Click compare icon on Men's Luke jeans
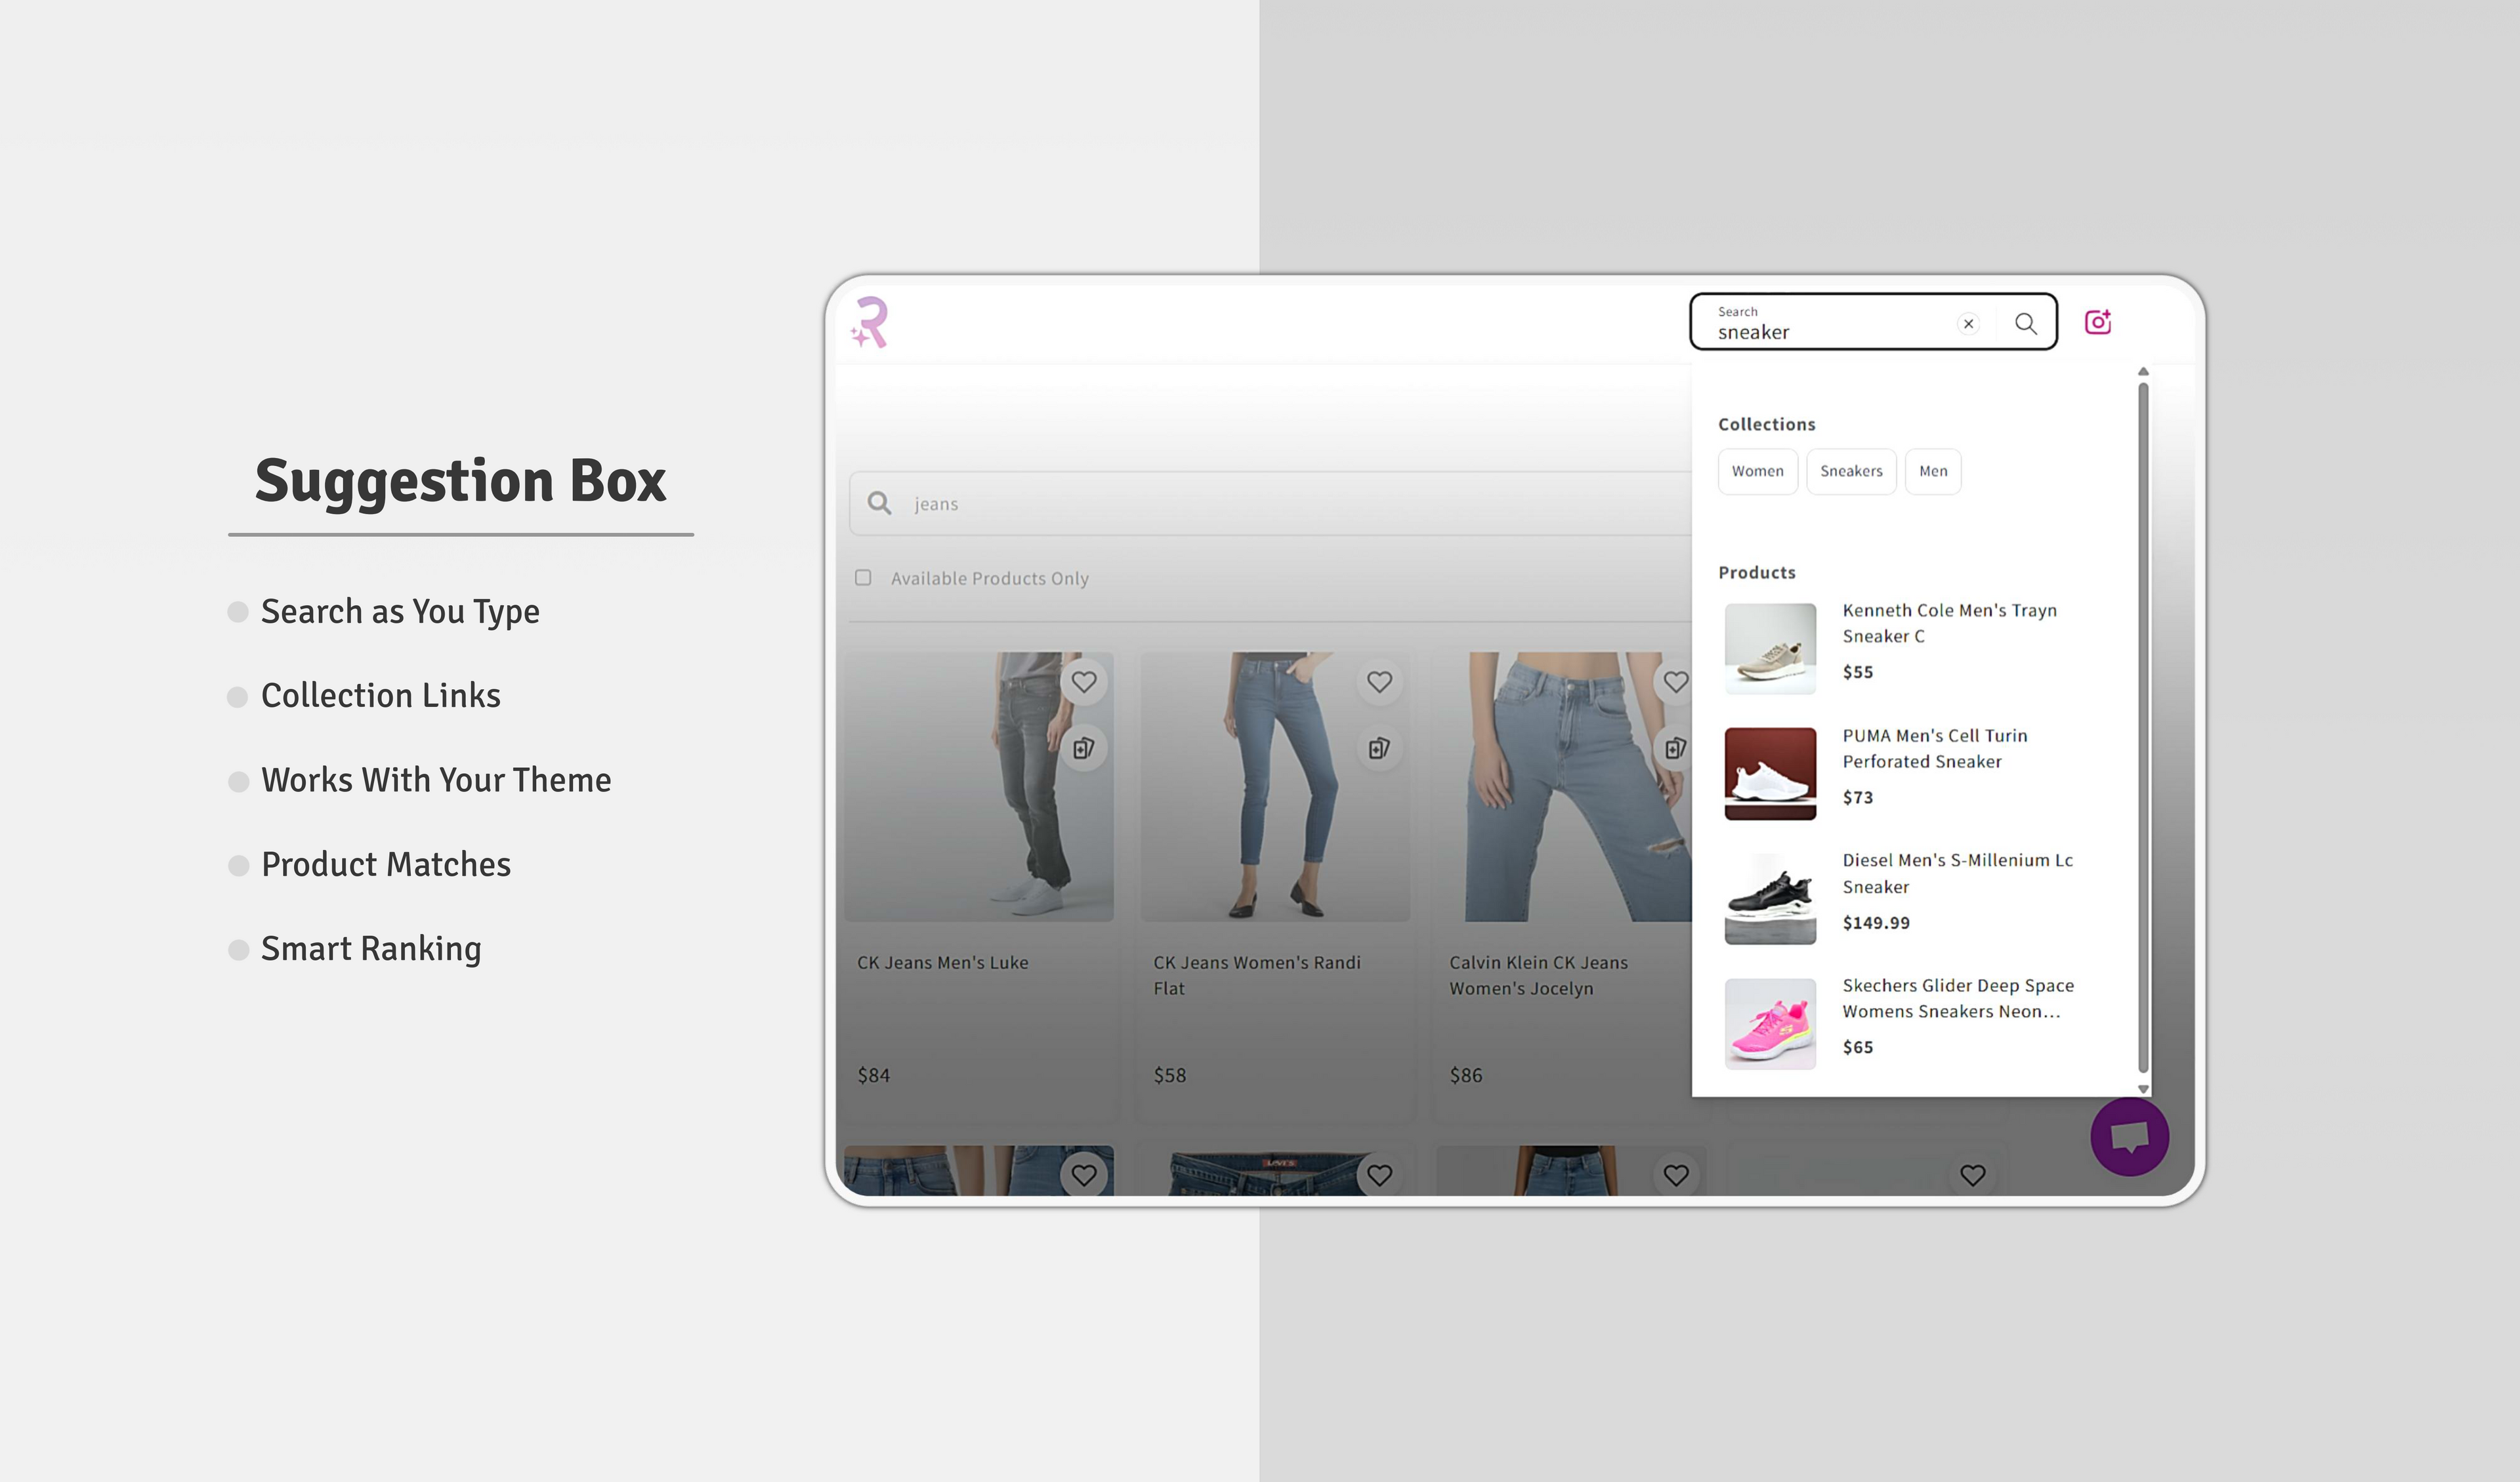 point(1083,748)
